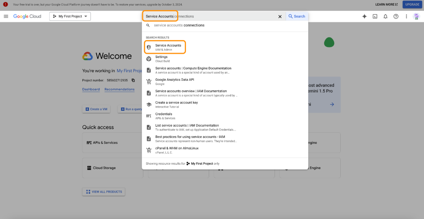Open Gemini AI assistant sparkle icon
Image resolution: width=424 pixels, height=219 pixels.
click(x=365, y=17)
